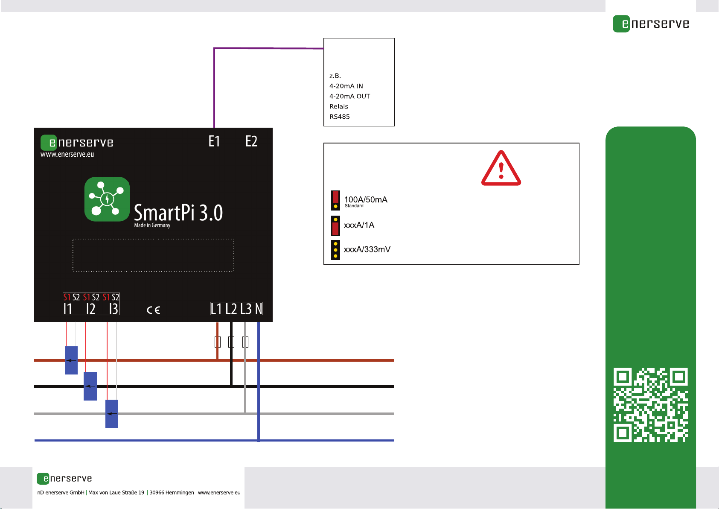Click the E2 expansion port label
Screen dimensions: 719x509
click(x=251, y=141)
